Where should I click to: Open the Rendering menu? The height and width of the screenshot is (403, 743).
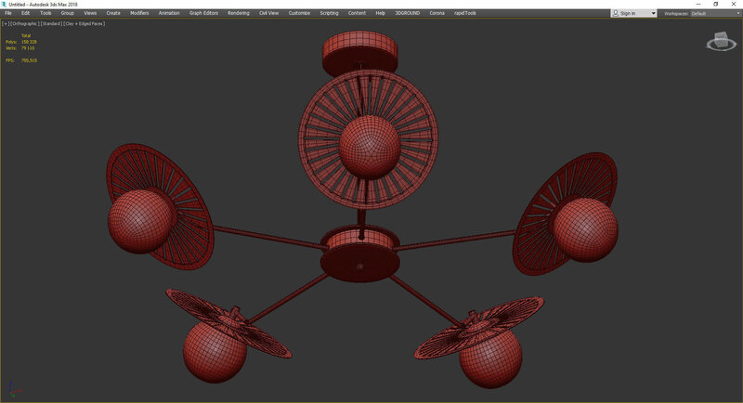coord(239,14)
